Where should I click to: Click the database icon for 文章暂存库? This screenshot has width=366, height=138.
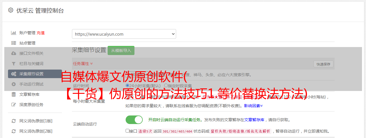(13, 94)
